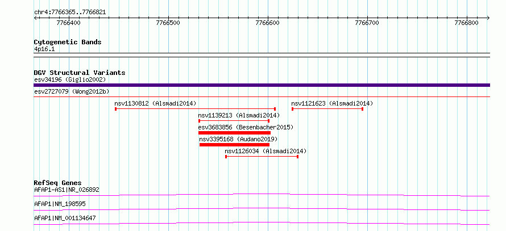Select the thick red esv3683856 bar
This screenshot has height=231, width=506.
235,133
